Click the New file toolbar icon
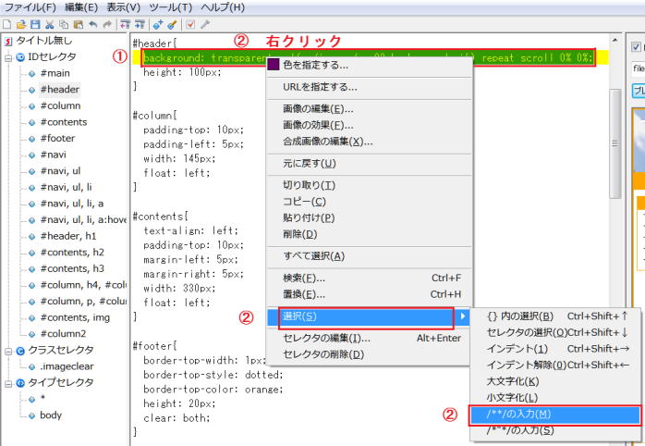 [6, 24]
